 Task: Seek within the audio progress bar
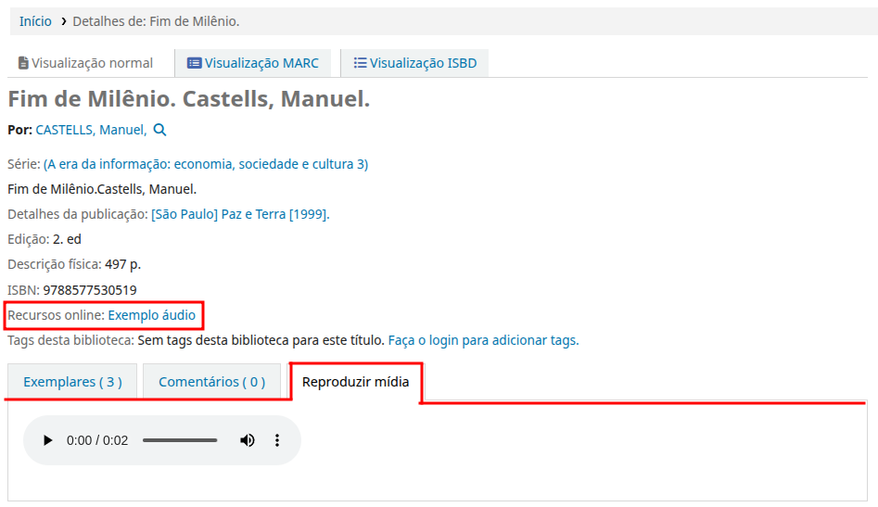tap(180, 440)
